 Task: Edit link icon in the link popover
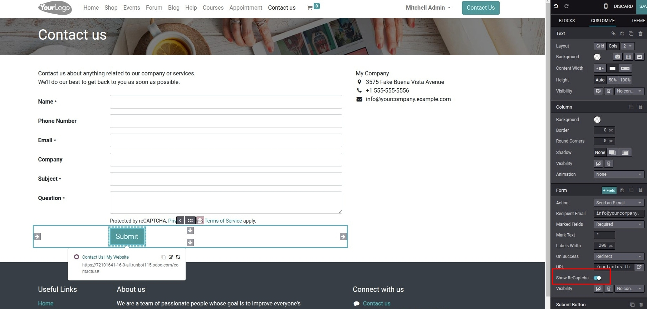[x=171, y=257]
